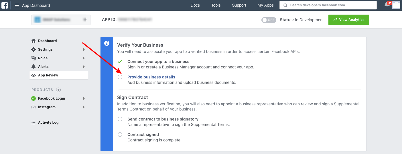Viewport: 402px width, 154px height.
Task: Click the info icon on the blue panel
Action: click(x=107, y=44)
